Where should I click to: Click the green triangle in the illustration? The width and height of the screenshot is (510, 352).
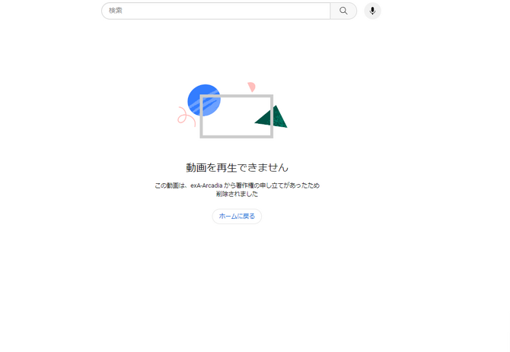[271, 116]
